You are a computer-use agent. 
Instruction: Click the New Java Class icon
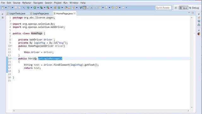(59, 8)
